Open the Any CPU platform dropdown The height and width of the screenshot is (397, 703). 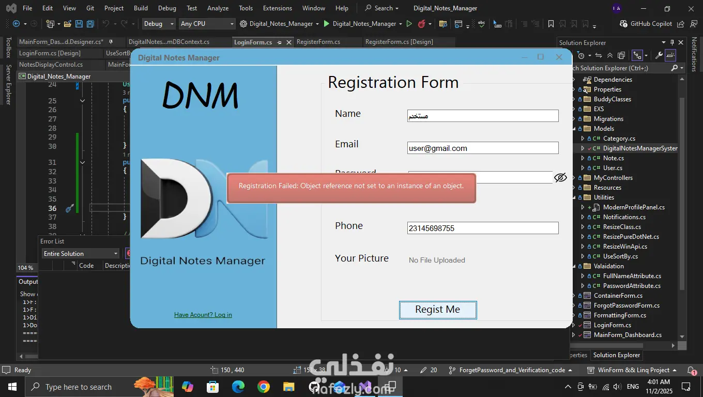tap(207, 24)
